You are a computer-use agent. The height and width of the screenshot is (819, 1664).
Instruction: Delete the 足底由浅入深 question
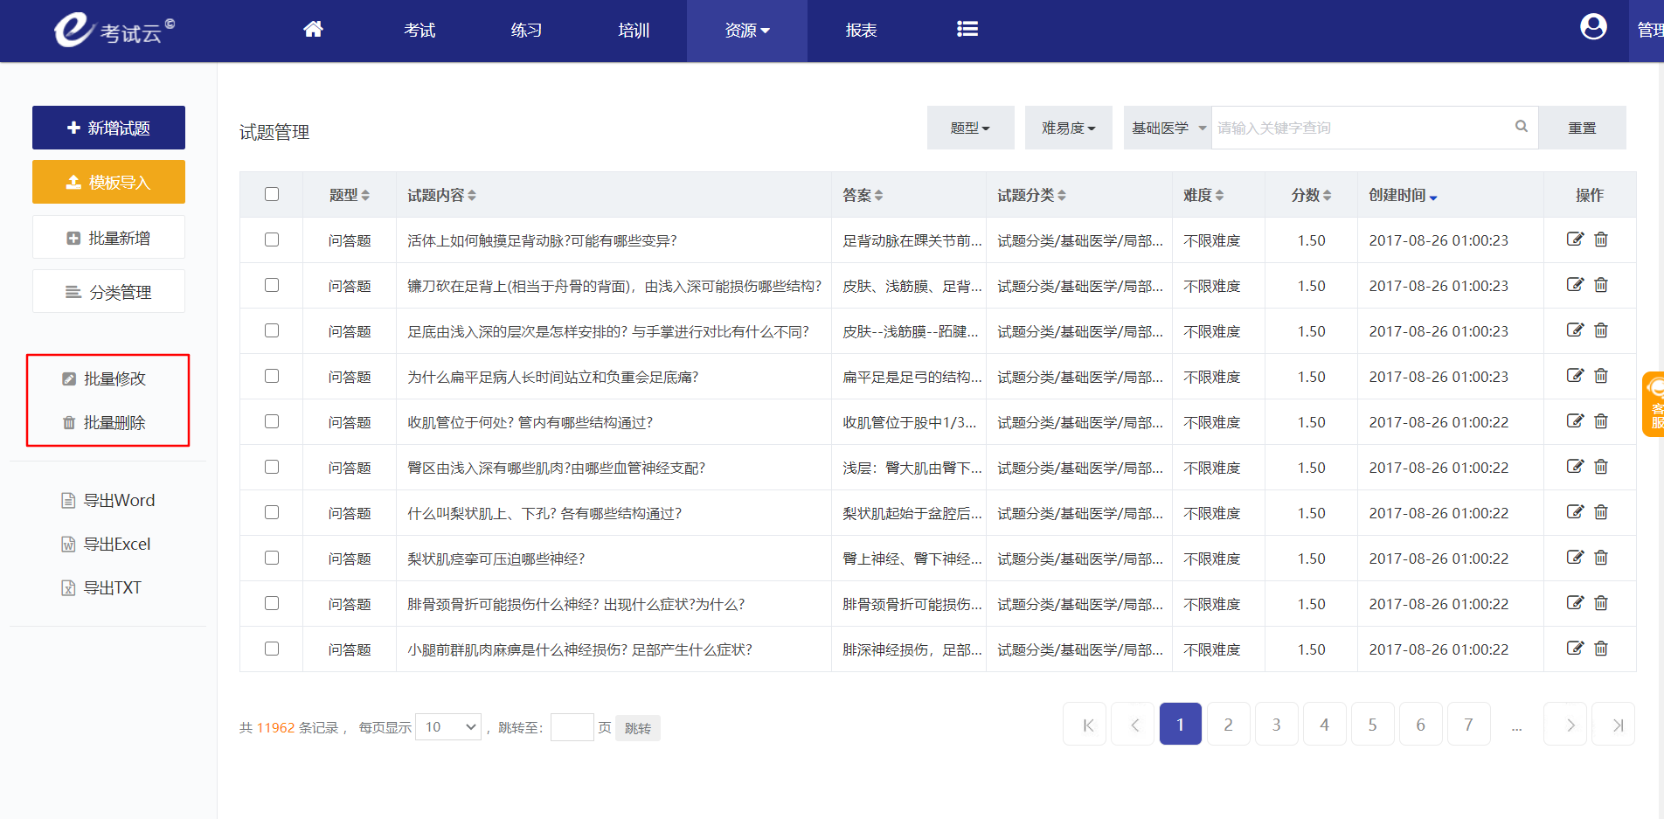(1601, 330)
